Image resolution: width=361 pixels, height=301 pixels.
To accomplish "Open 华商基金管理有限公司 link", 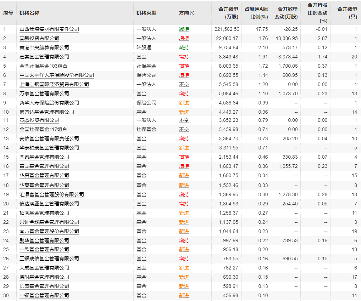I will point(44,185).
